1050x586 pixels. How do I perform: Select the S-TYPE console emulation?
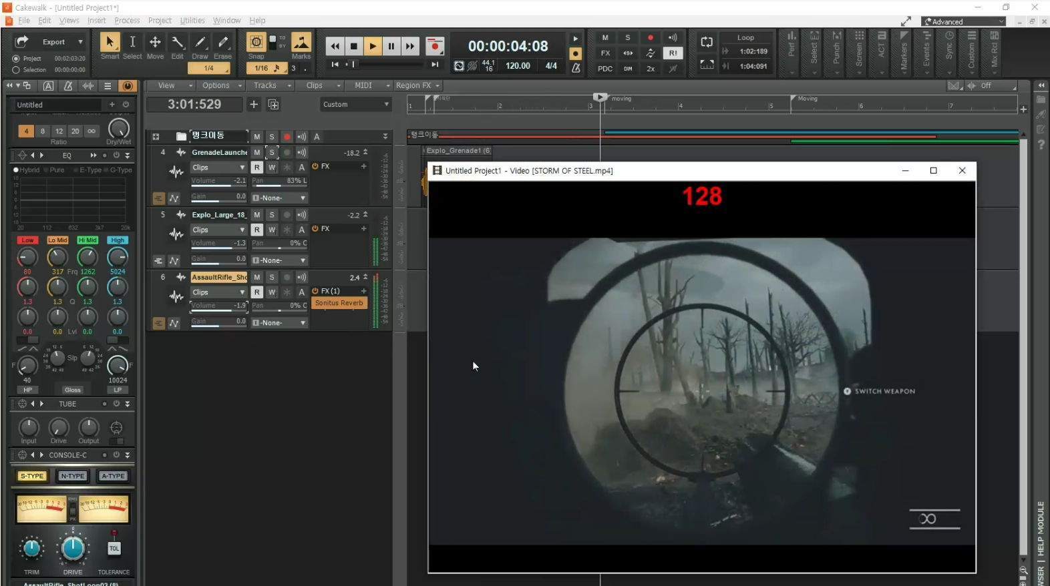(x=31, y=476)
